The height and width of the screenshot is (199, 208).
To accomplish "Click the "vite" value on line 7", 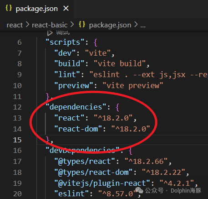I will pos(98,53).
